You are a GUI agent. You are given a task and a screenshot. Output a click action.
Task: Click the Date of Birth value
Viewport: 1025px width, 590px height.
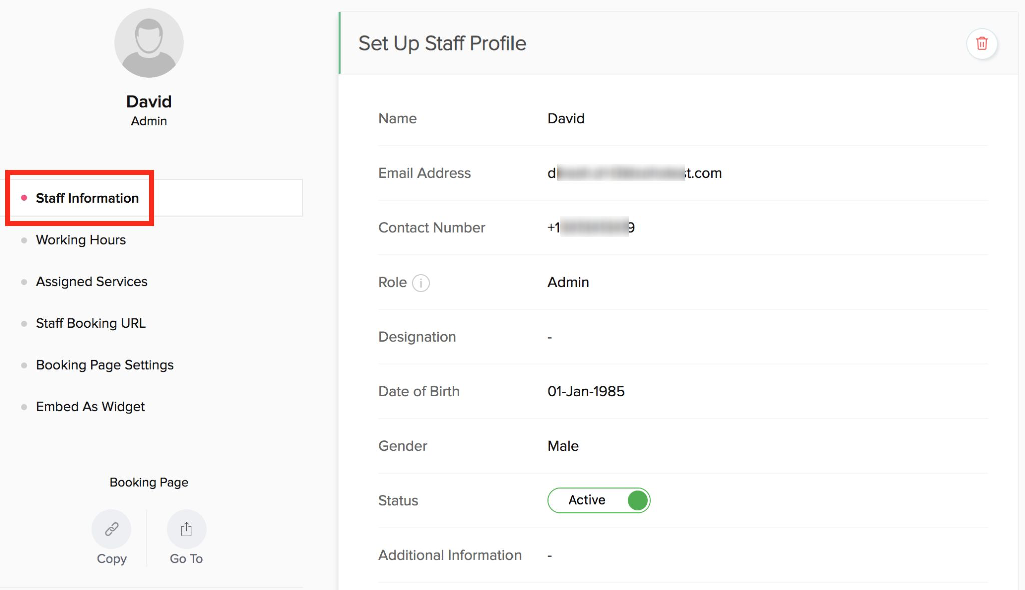[586, 392]
